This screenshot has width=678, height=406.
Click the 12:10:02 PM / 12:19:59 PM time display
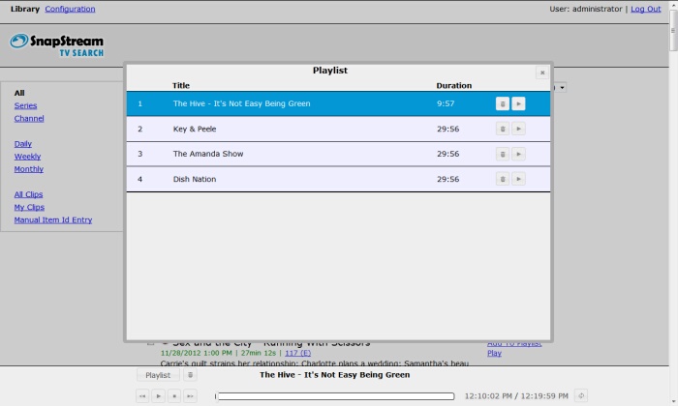[516, 396]
